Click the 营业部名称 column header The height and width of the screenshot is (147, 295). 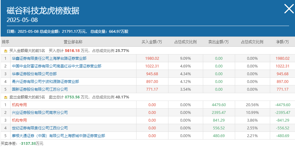[73, 42]
